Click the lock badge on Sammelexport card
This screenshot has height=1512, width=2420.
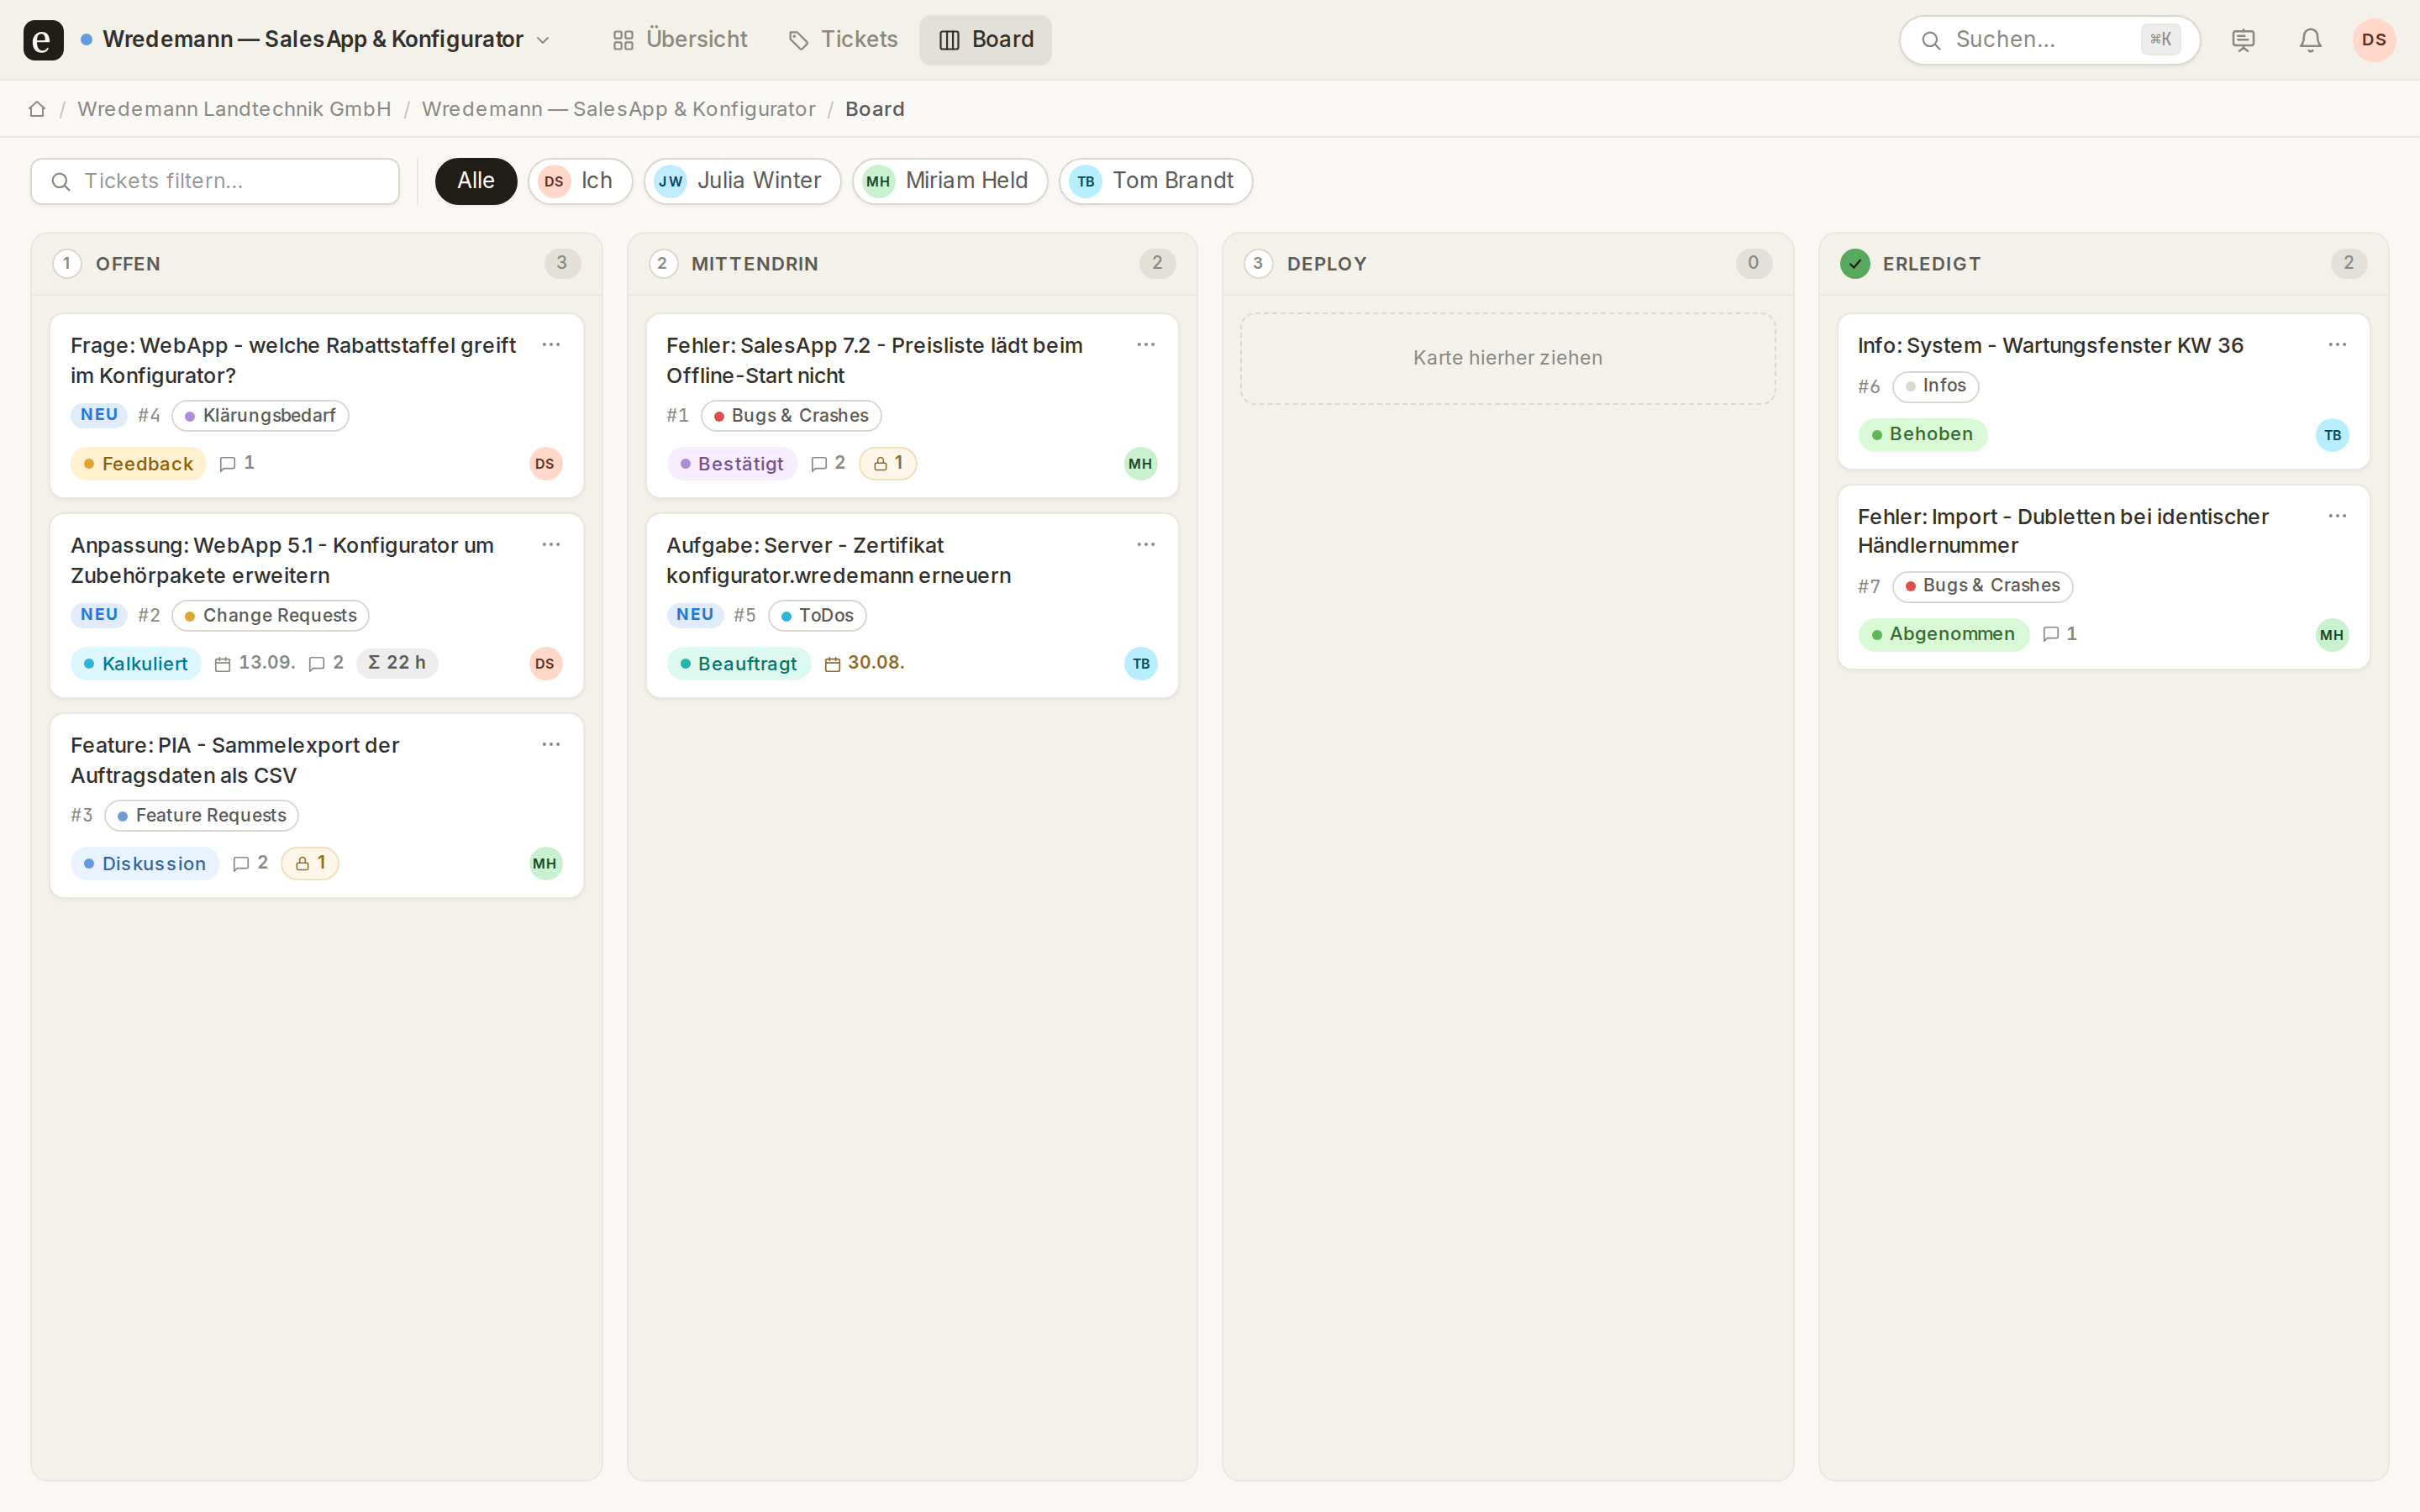click(x=310, y=863)
